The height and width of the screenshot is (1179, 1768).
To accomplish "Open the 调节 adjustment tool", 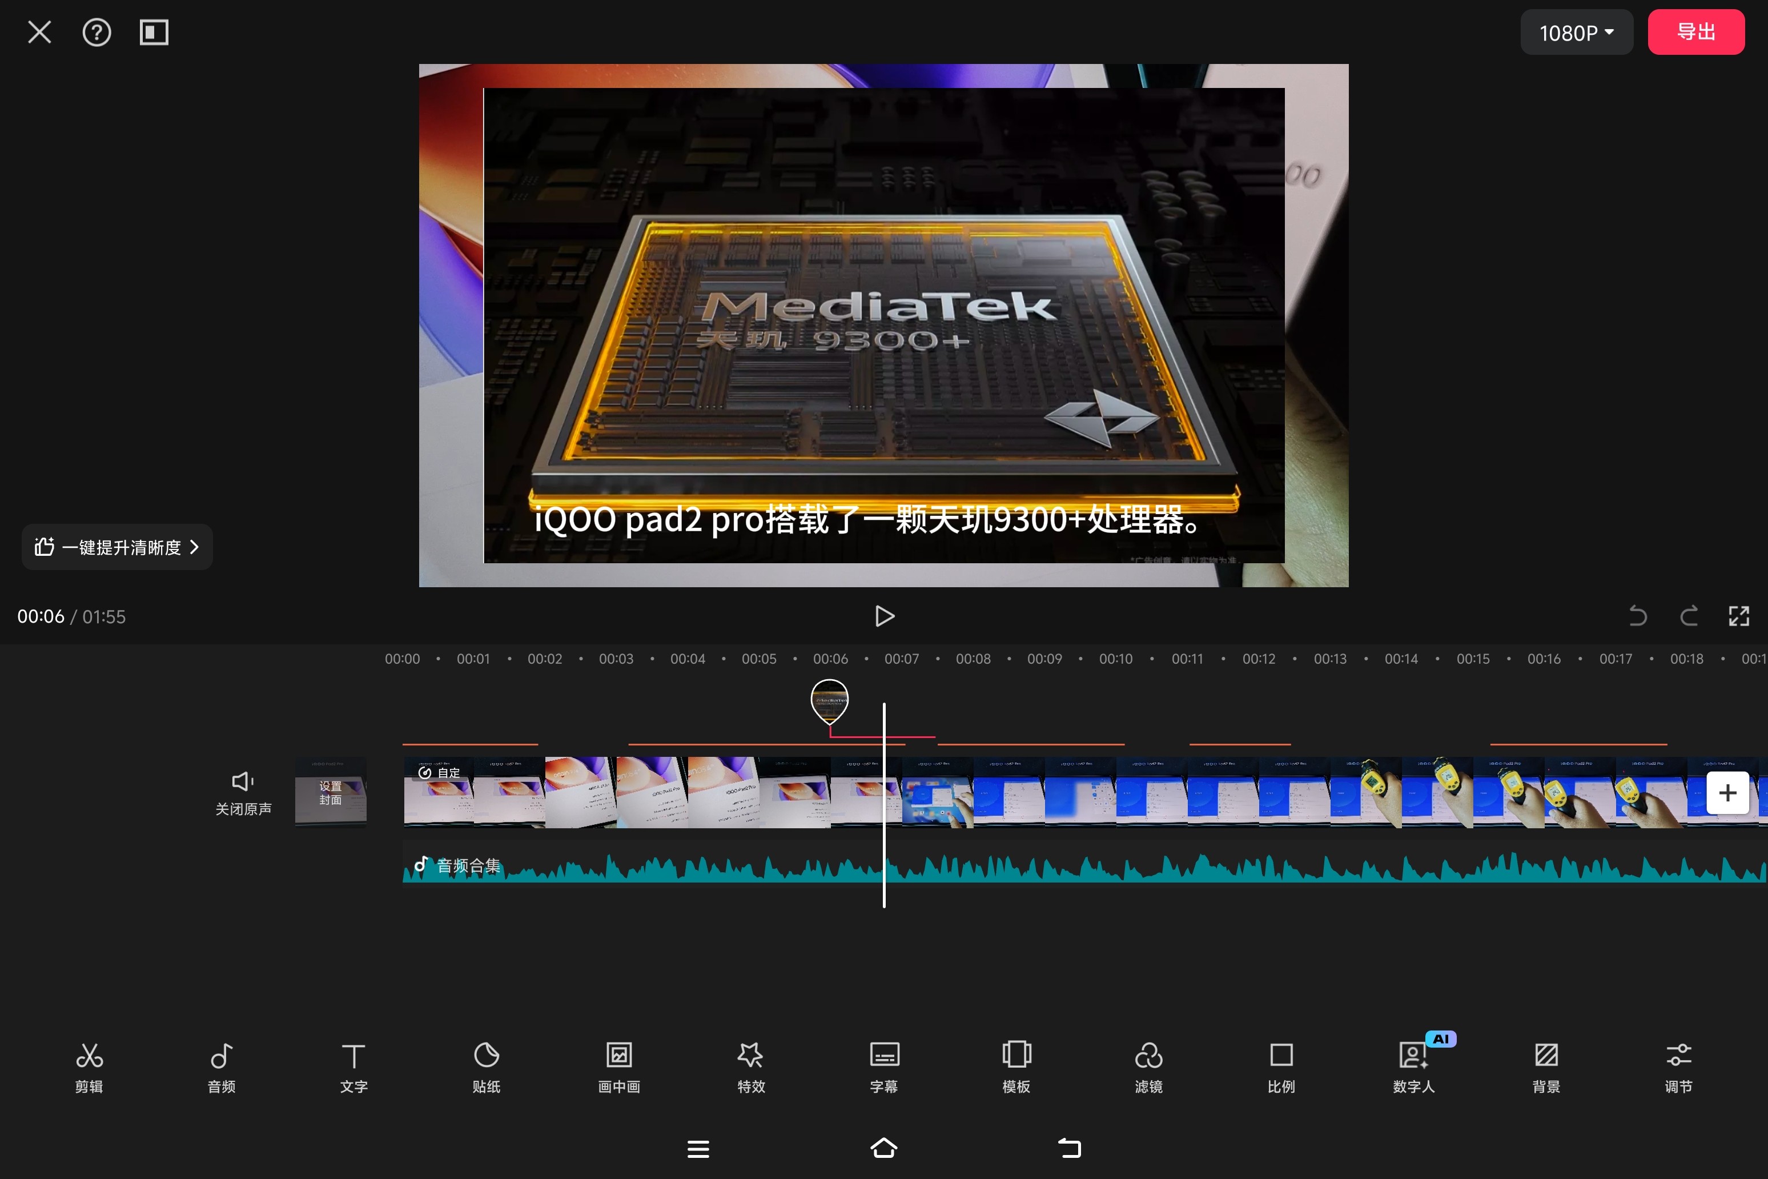I will pyautogui.click(x=1678, y=1067).
